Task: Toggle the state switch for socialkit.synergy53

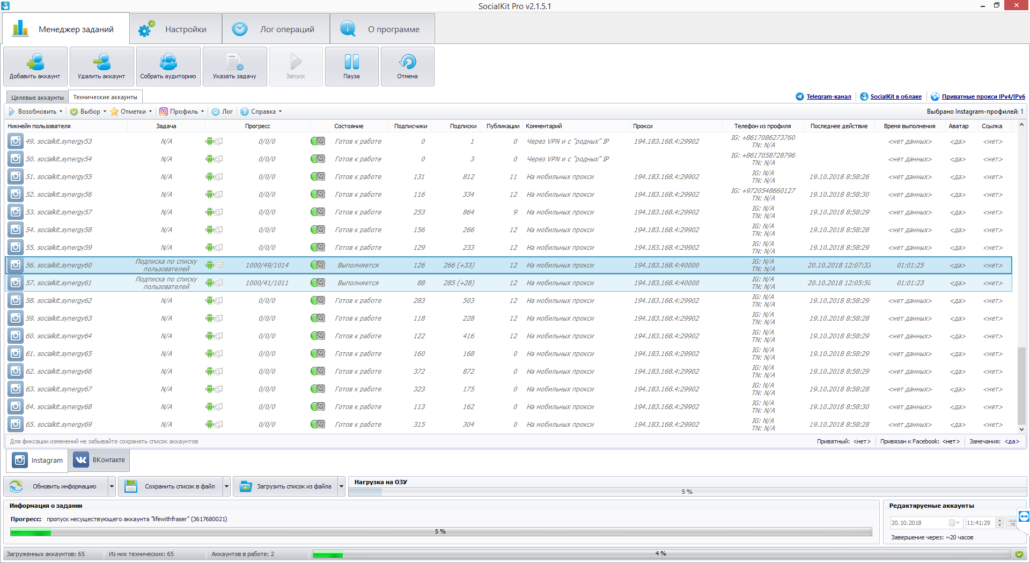Action: click(x=318, y=142)
